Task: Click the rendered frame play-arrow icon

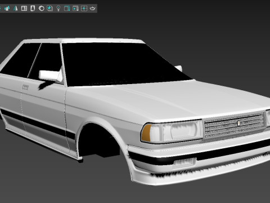Action: point(75,8)
